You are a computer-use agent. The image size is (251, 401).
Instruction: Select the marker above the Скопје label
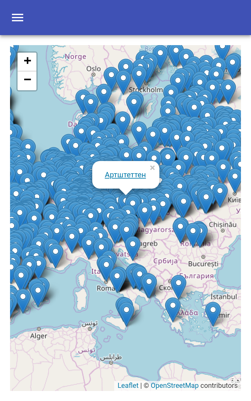coord(179,287)
